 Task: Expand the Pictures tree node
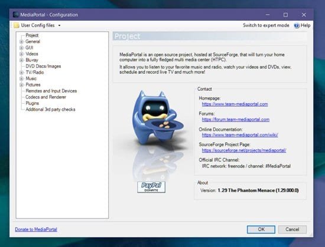click(x=21, y=85)
